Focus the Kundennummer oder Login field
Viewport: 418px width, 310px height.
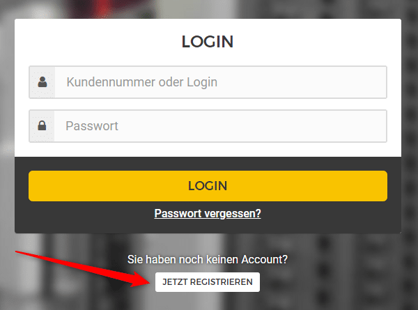point(208,82)
